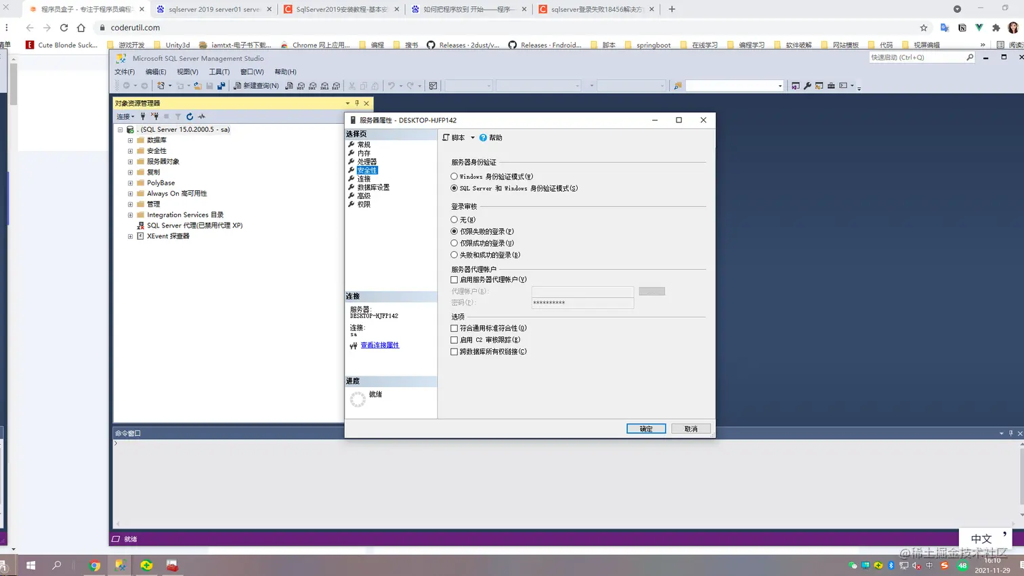Select 失败和成功的登录 radio option
Image resolution: width=1024 pixels, height=576 pixels.
point(454,255)
